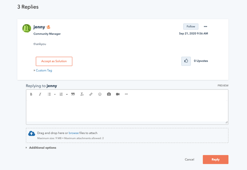The width and height of the screenshot is (247, 170).
Task: Click the browse files link
Action: coord(74,133)
